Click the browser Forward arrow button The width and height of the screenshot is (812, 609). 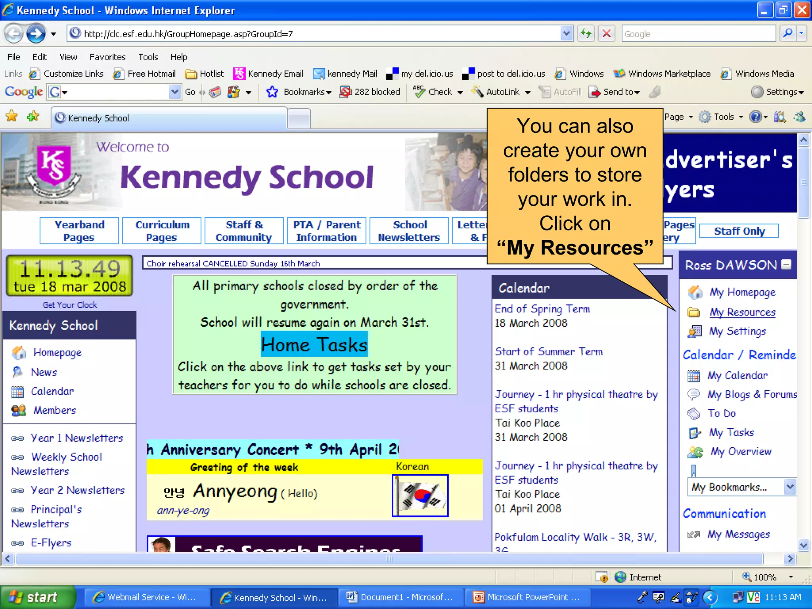(36, 34)
